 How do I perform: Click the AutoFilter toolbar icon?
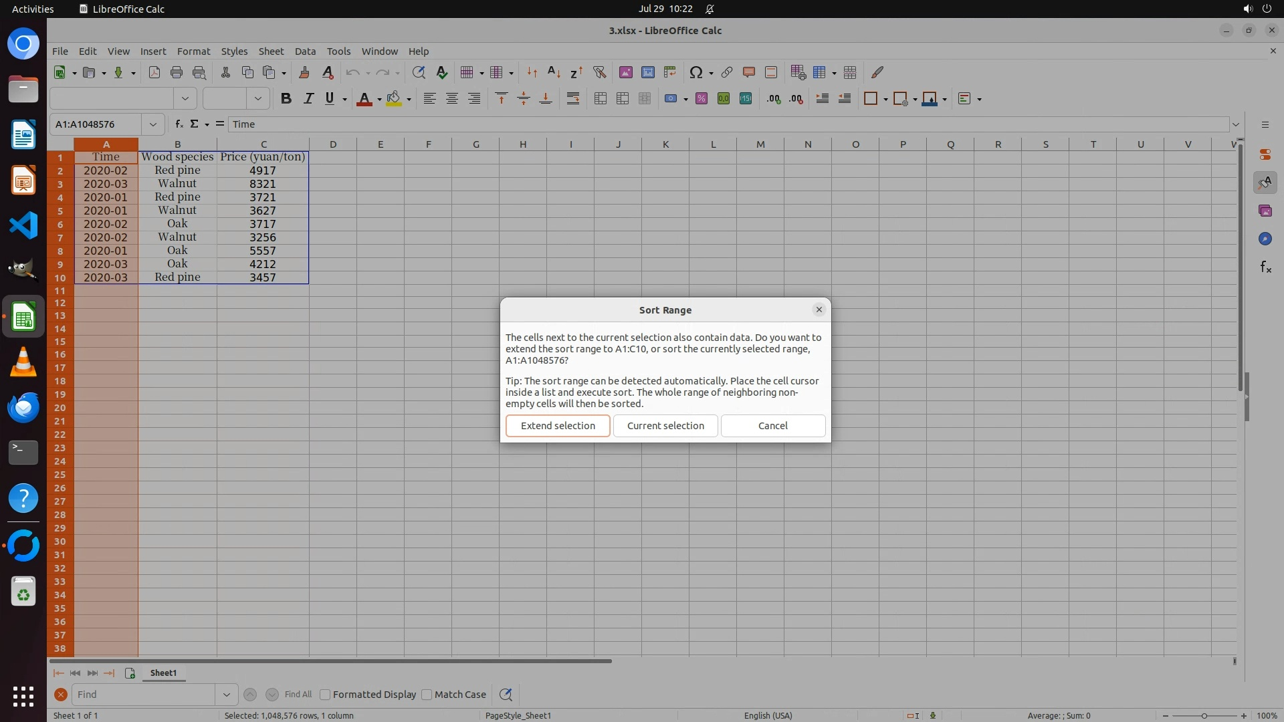tap(599, 72)
